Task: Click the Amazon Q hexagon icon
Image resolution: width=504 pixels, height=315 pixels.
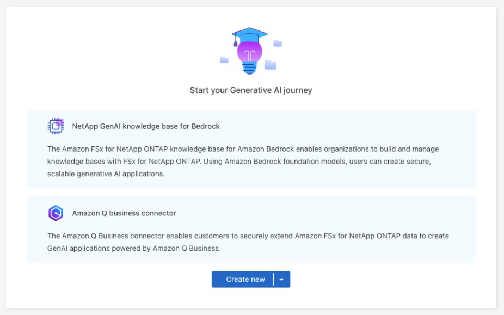Action: pyautogui.click(x=56, y=213)
